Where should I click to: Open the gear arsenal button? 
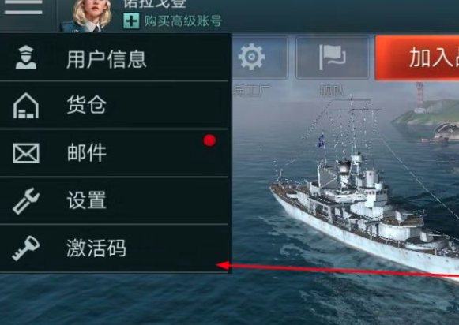260,58
